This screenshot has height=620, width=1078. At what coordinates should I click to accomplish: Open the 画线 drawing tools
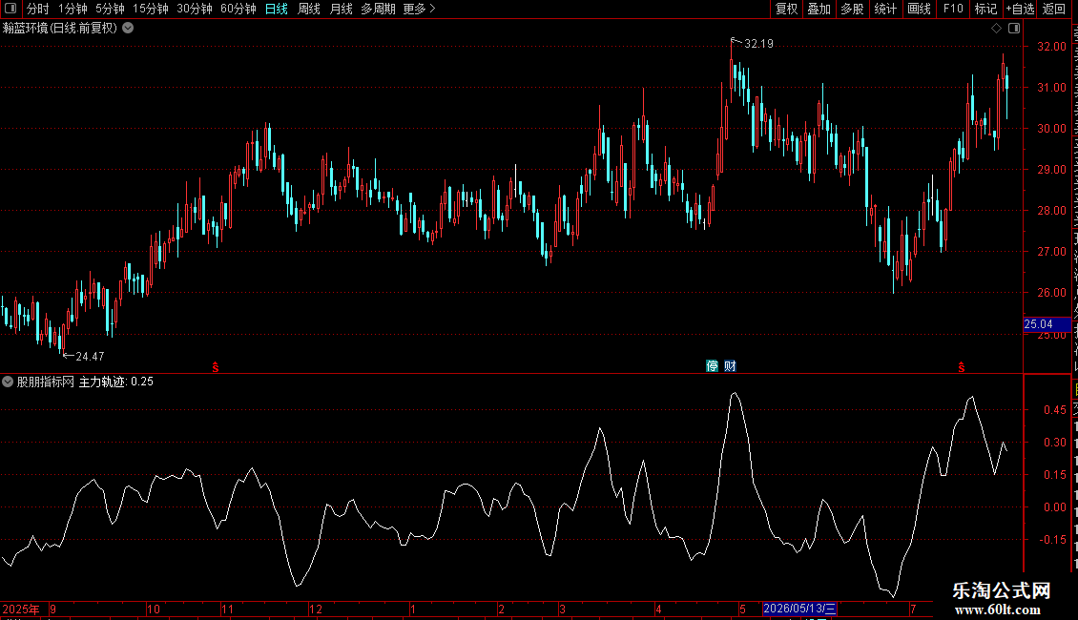click(919, 9)
